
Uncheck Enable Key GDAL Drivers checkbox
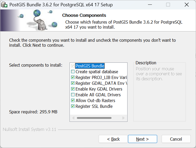point(73,89)
